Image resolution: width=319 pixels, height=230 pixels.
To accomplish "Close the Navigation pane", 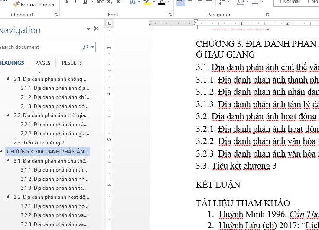I will click(x=96, y=29).
